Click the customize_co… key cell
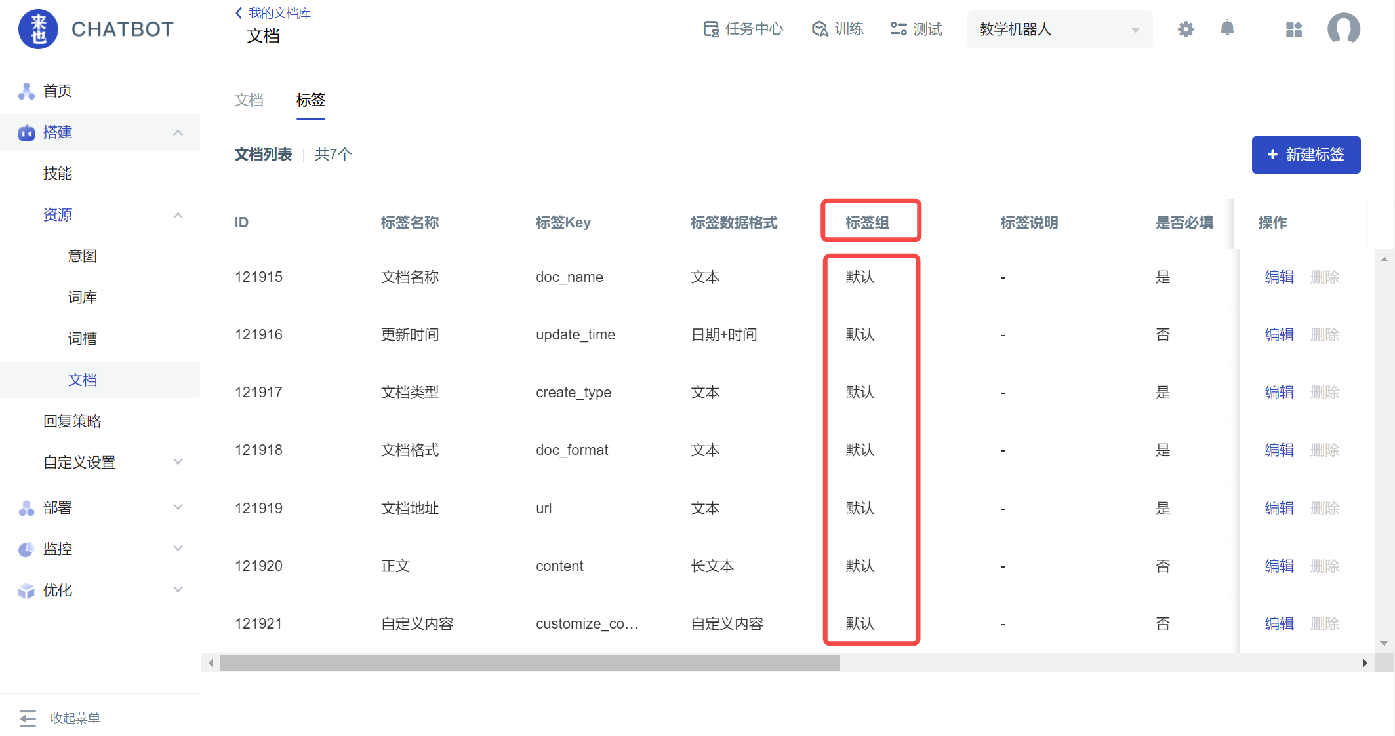Viewport: 1395px width, 736px height. tap(587, 624)
